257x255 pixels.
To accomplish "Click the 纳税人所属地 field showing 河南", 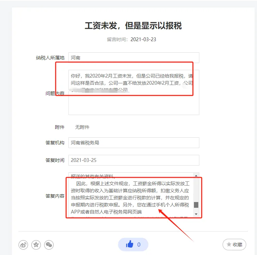I will (134, 58).
